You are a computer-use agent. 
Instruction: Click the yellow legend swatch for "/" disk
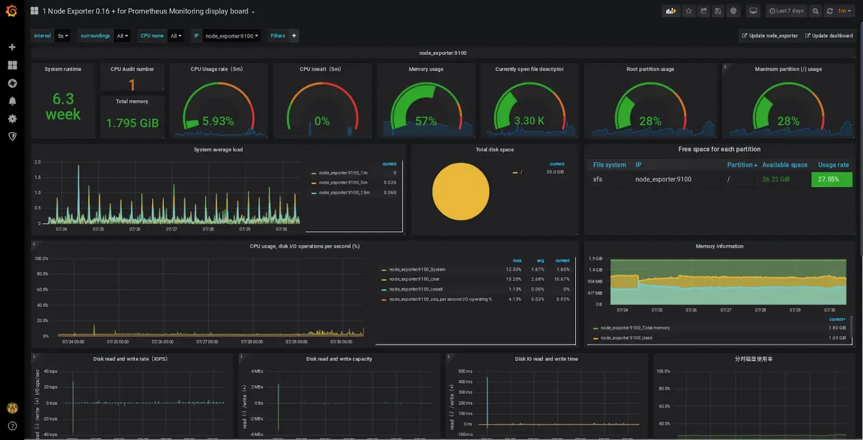[x=515, y=173]
